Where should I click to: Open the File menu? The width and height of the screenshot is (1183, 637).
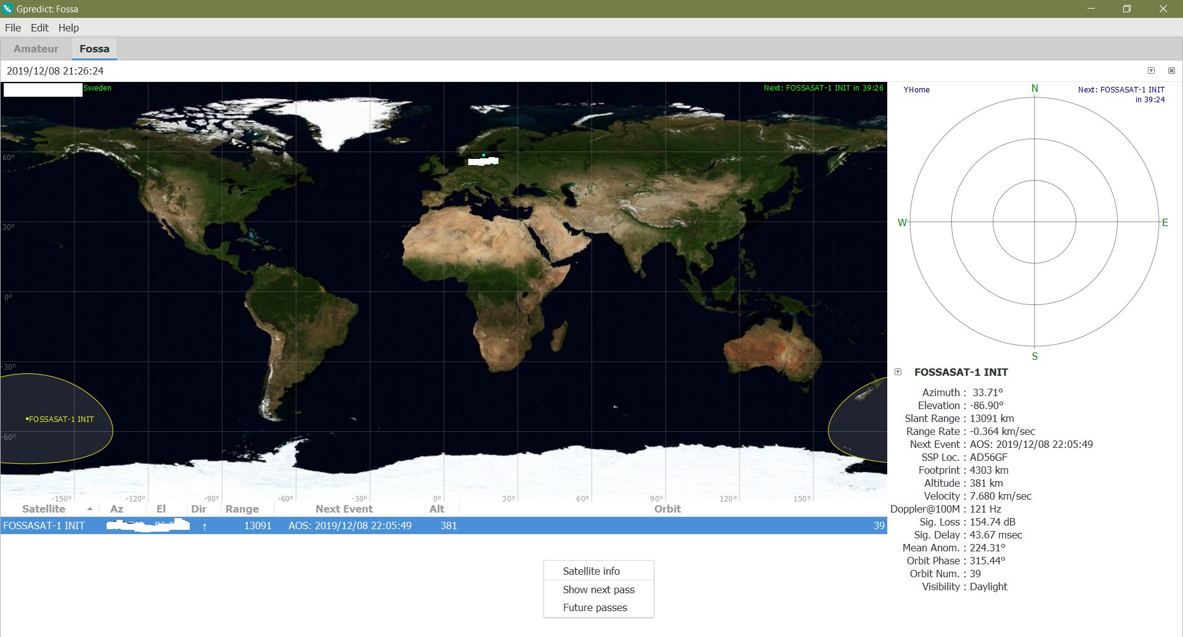pos(13,28)
